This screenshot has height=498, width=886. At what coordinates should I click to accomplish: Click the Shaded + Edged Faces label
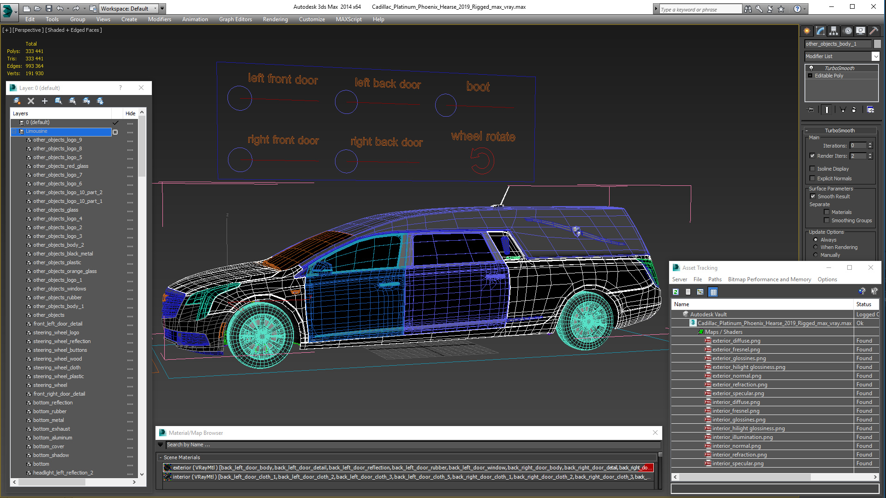coord(74,30)
